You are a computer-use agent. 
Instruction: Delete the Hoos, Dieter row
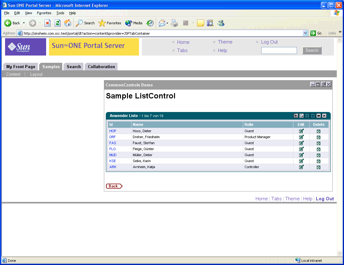[x=318, y=131]
